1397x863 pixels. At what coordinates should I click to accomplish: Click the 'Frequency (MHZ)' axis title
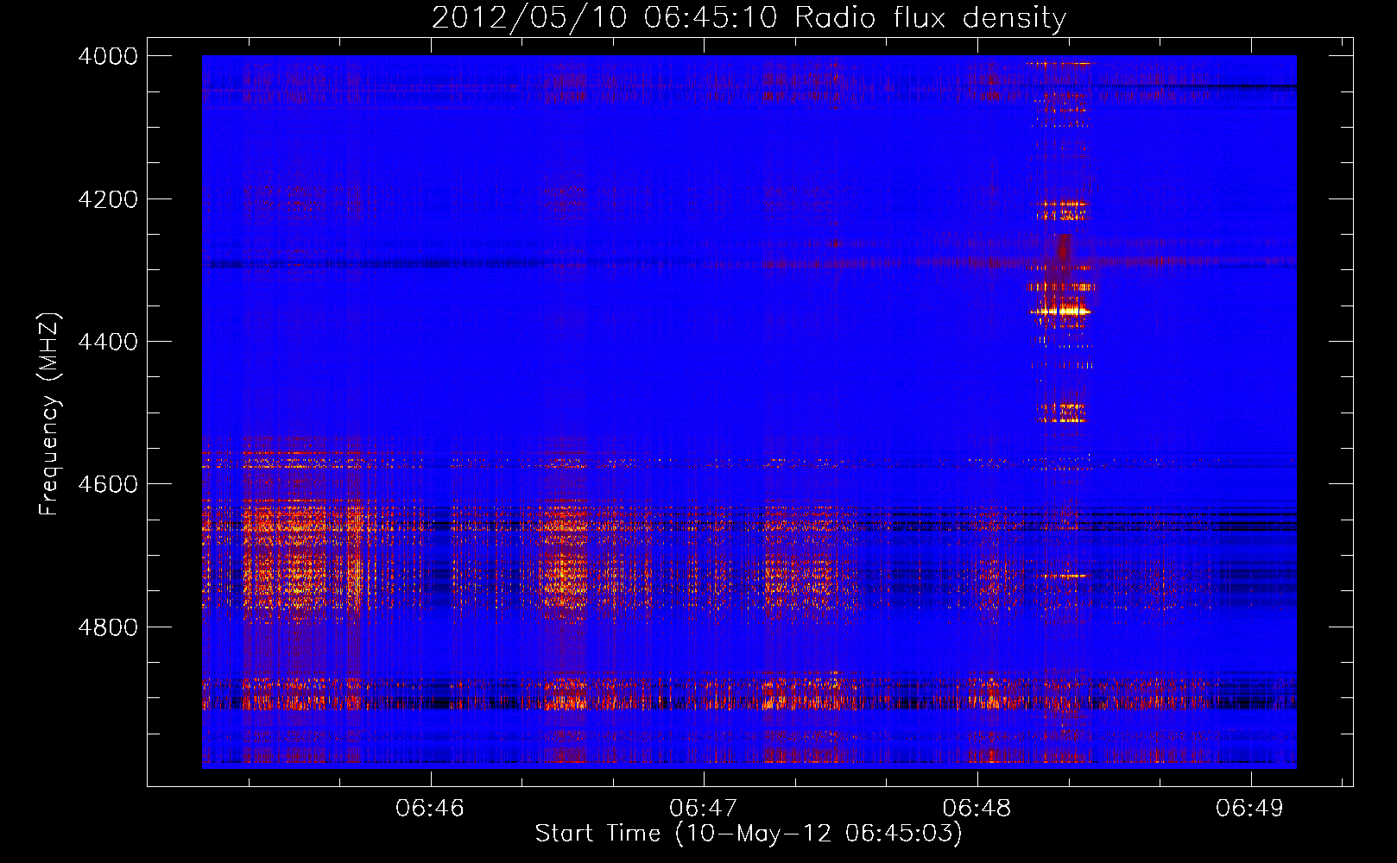[49, 414]
